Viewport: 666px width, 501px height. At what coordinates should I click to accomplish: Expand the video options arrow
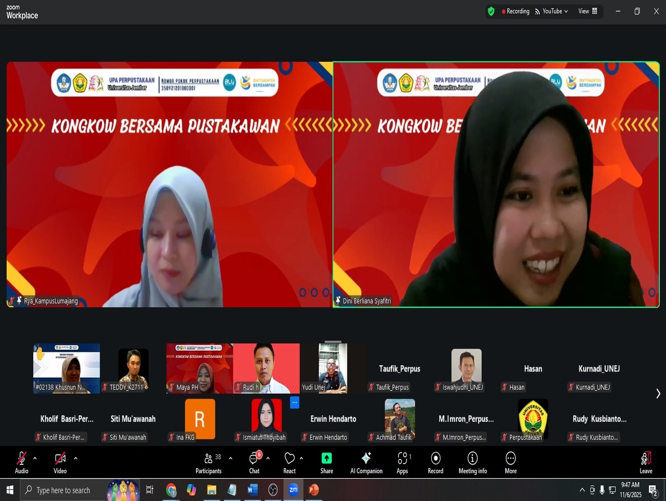[x=75, y=458]
